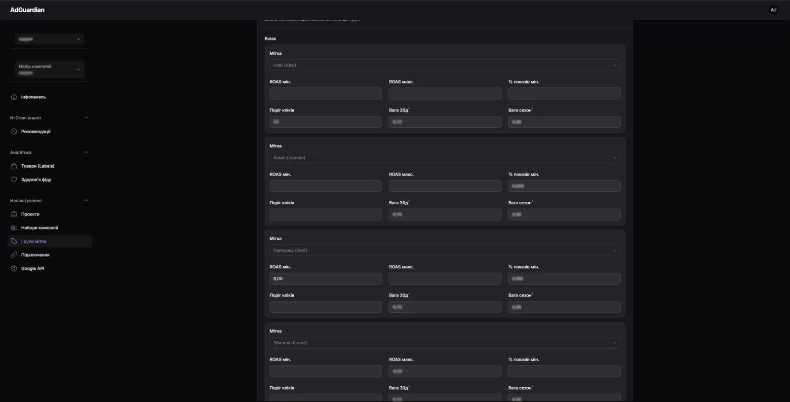Focus ROAS мін. field in Збиткові rule
Image resolution: width=790 pixels, height=402 pixels.
[x=325, y=371]
